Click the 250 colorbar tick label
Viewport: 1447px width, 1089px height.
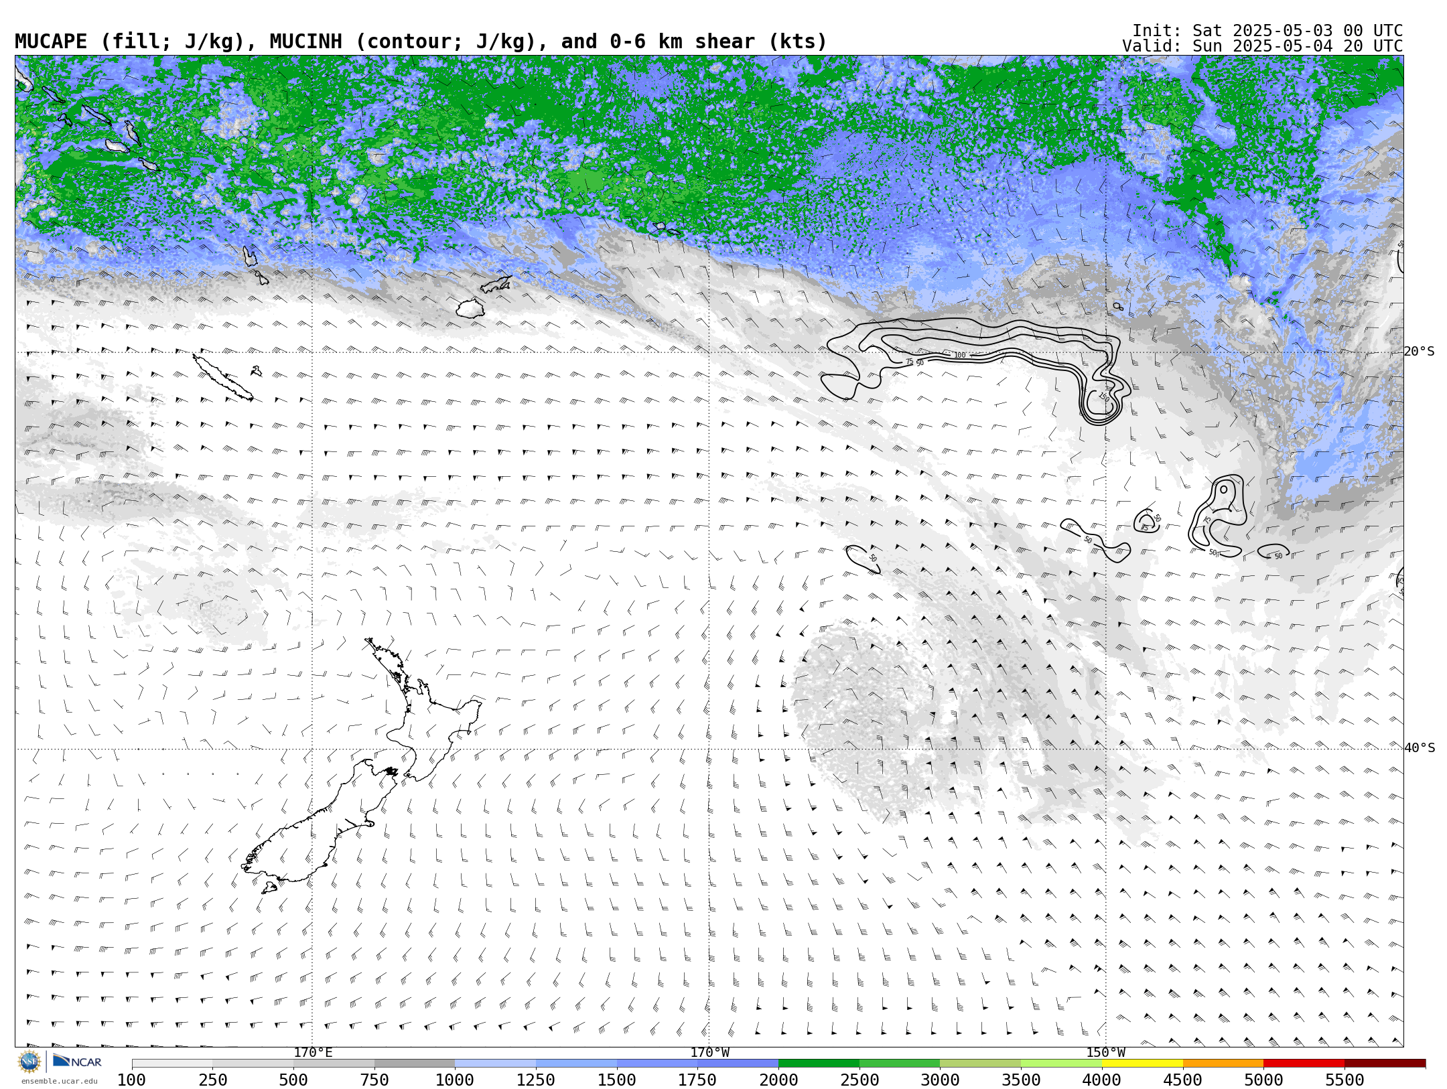pos(213,1080)
